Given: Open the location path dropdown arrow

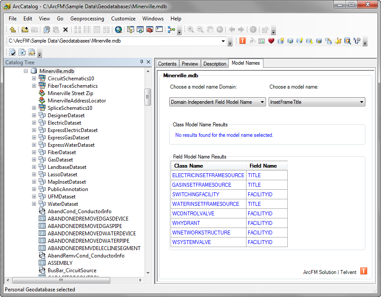Looking at the screenshot, I should (x=223, y=41).
